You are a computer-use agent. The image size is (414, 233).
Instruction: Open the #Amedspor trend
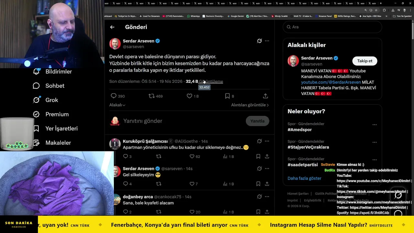(x=300, y=130)
